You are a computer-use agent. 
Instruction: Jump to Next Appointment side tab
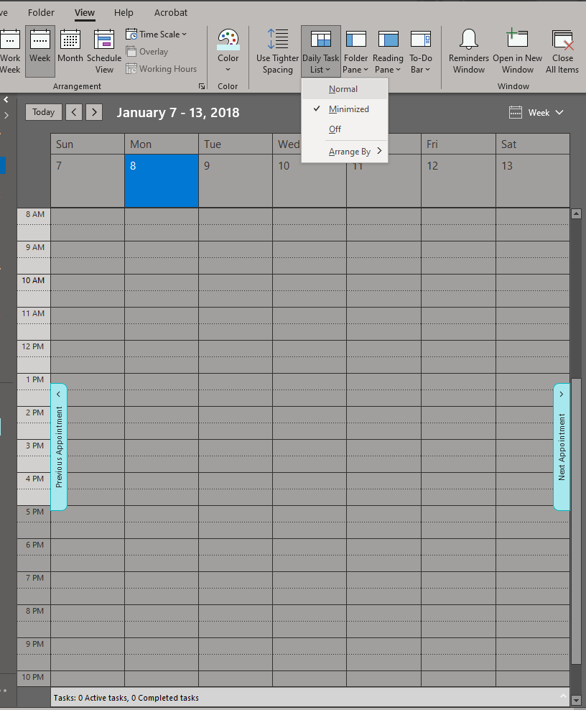(x=562, y=447)
